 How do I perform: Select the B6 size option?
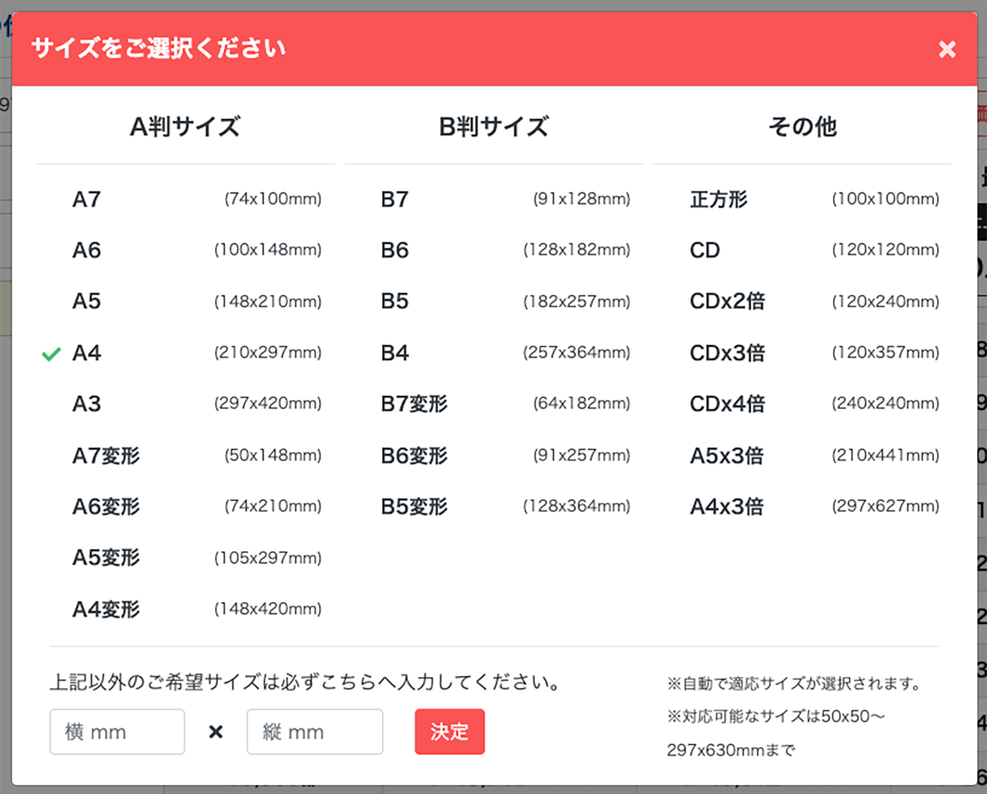[x=394, y=250]
